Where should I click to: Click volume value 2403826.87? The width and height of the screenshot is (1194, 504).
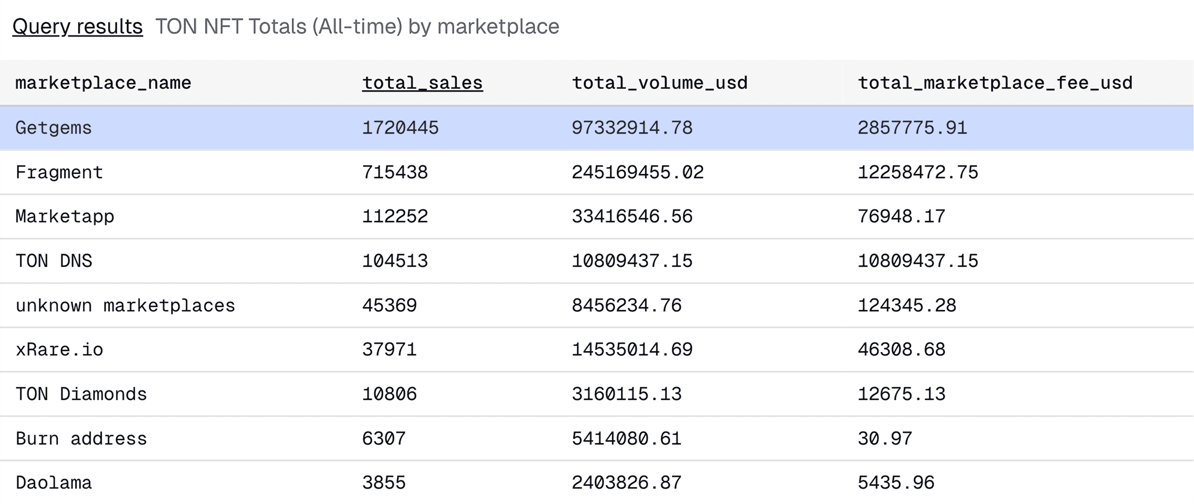627,483
